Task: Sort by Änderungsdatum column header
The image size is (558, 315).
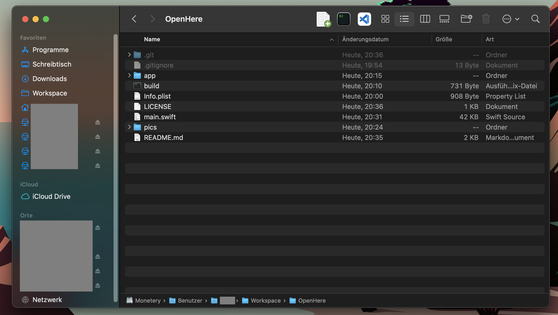Action: [365, 39]
